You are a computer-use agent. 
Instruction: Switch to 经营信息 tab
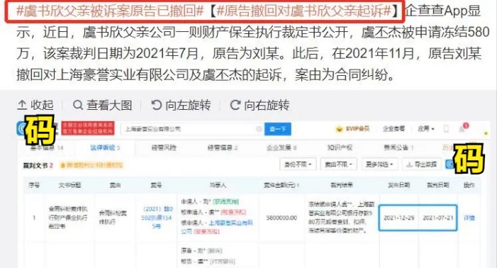point(223,147)
